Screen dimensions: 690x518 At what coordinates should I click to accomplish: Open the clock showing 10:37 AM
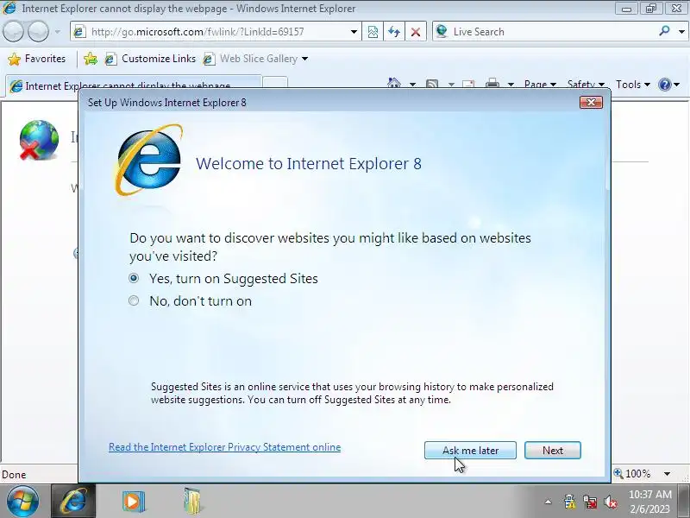pos(650,502)
